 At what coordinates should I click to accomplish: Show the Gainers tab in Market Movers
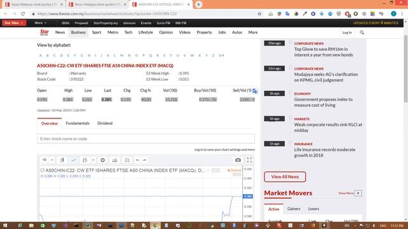[x=294, y=209]
